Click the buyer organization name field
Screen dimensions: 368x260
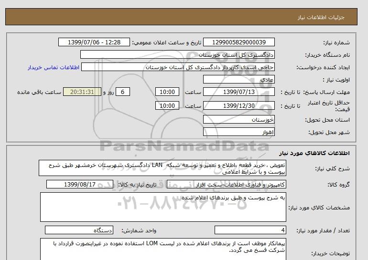pyautogui.click(x=177, y=54)
